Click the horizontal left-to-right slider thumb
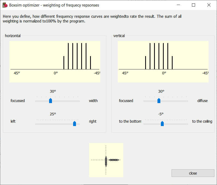Image resolution: width=217 pixels, height=185 pixels. pos(74,123)
